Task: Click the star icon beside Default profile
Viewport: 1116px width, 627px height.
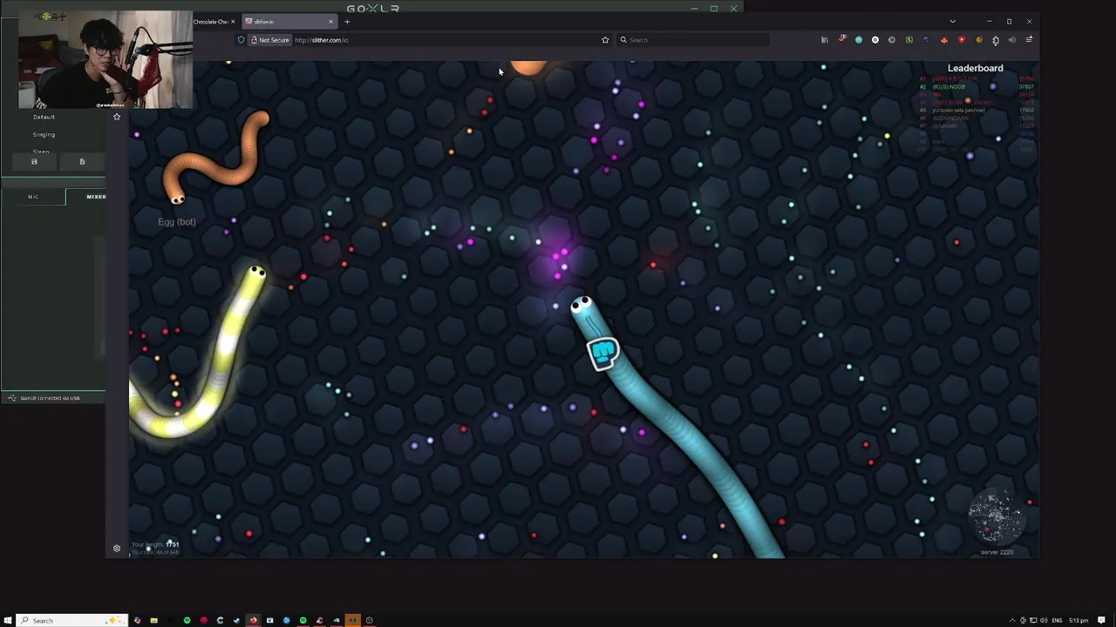Action: coord(117,117)
